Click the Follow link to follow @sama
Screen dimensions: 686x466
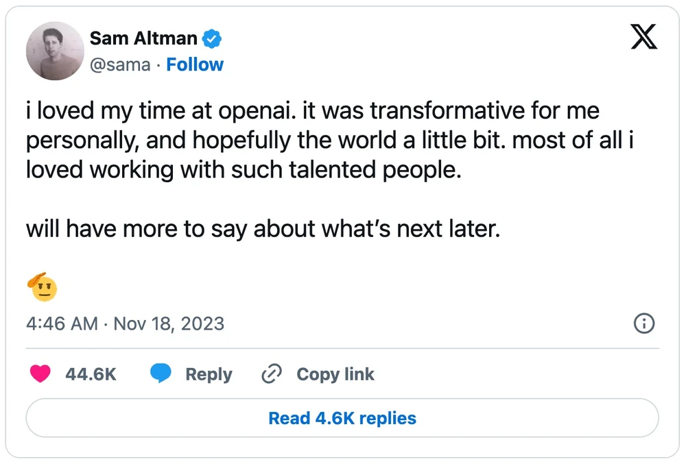point(196,64)
